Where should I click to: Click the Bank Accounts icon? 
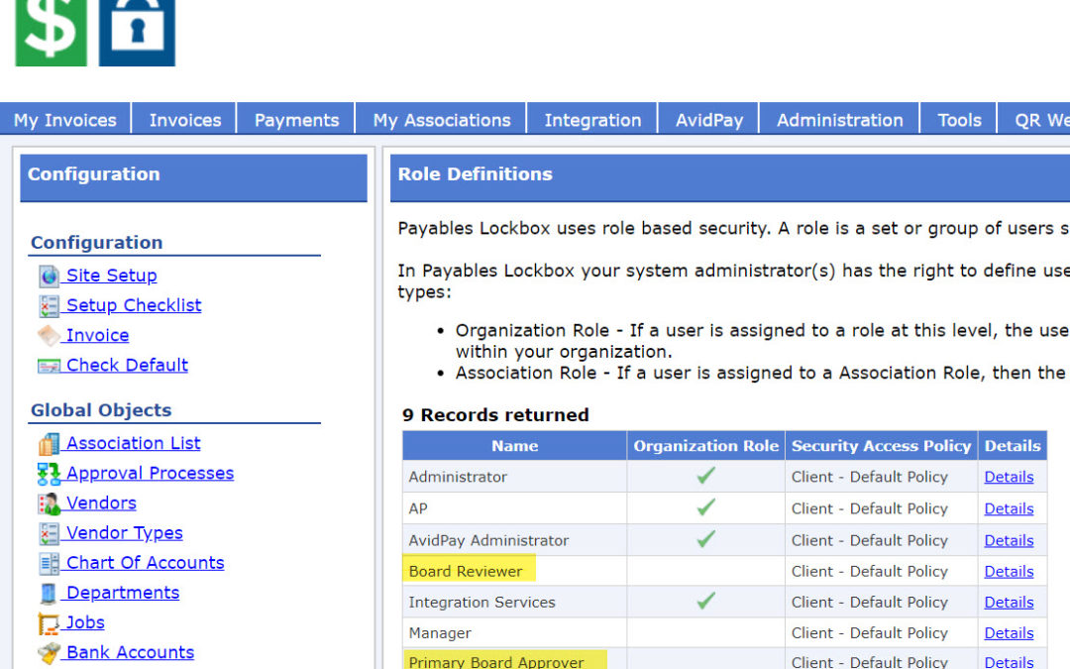pos(49,652)
